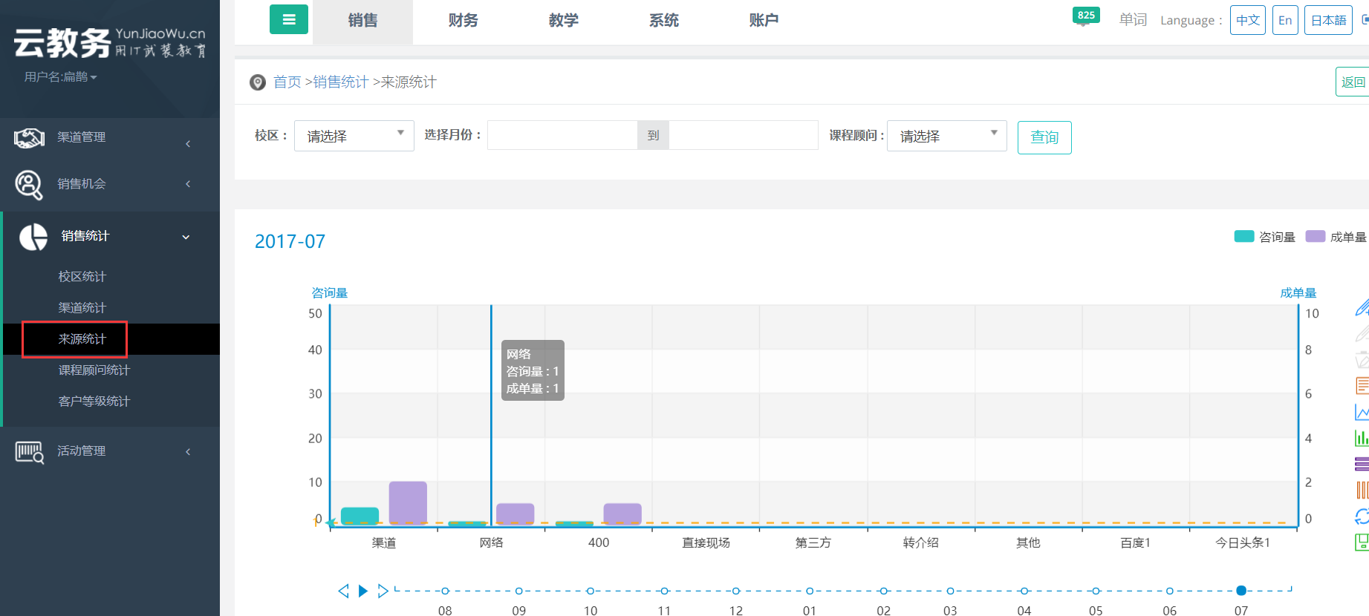Click the purple 成单量 bar for 渠道

click(408, 503)
